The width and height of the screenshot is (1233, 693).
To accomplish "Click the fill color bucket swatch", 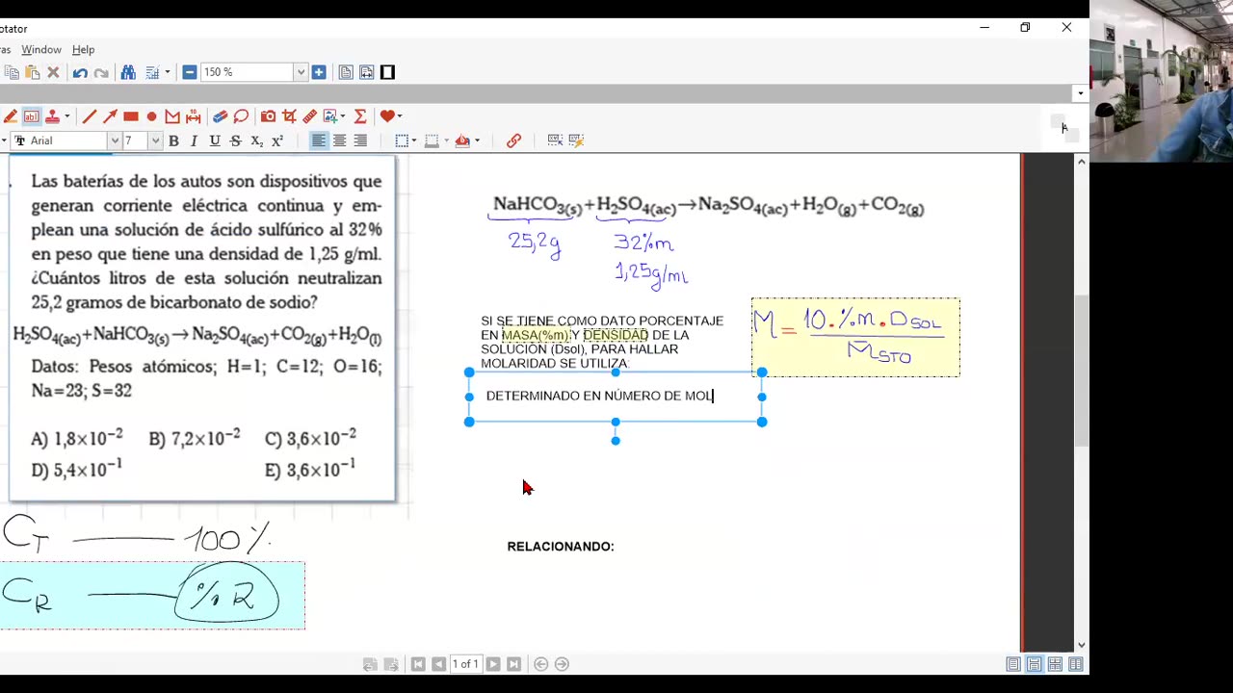I will click(x=462, y=141).
